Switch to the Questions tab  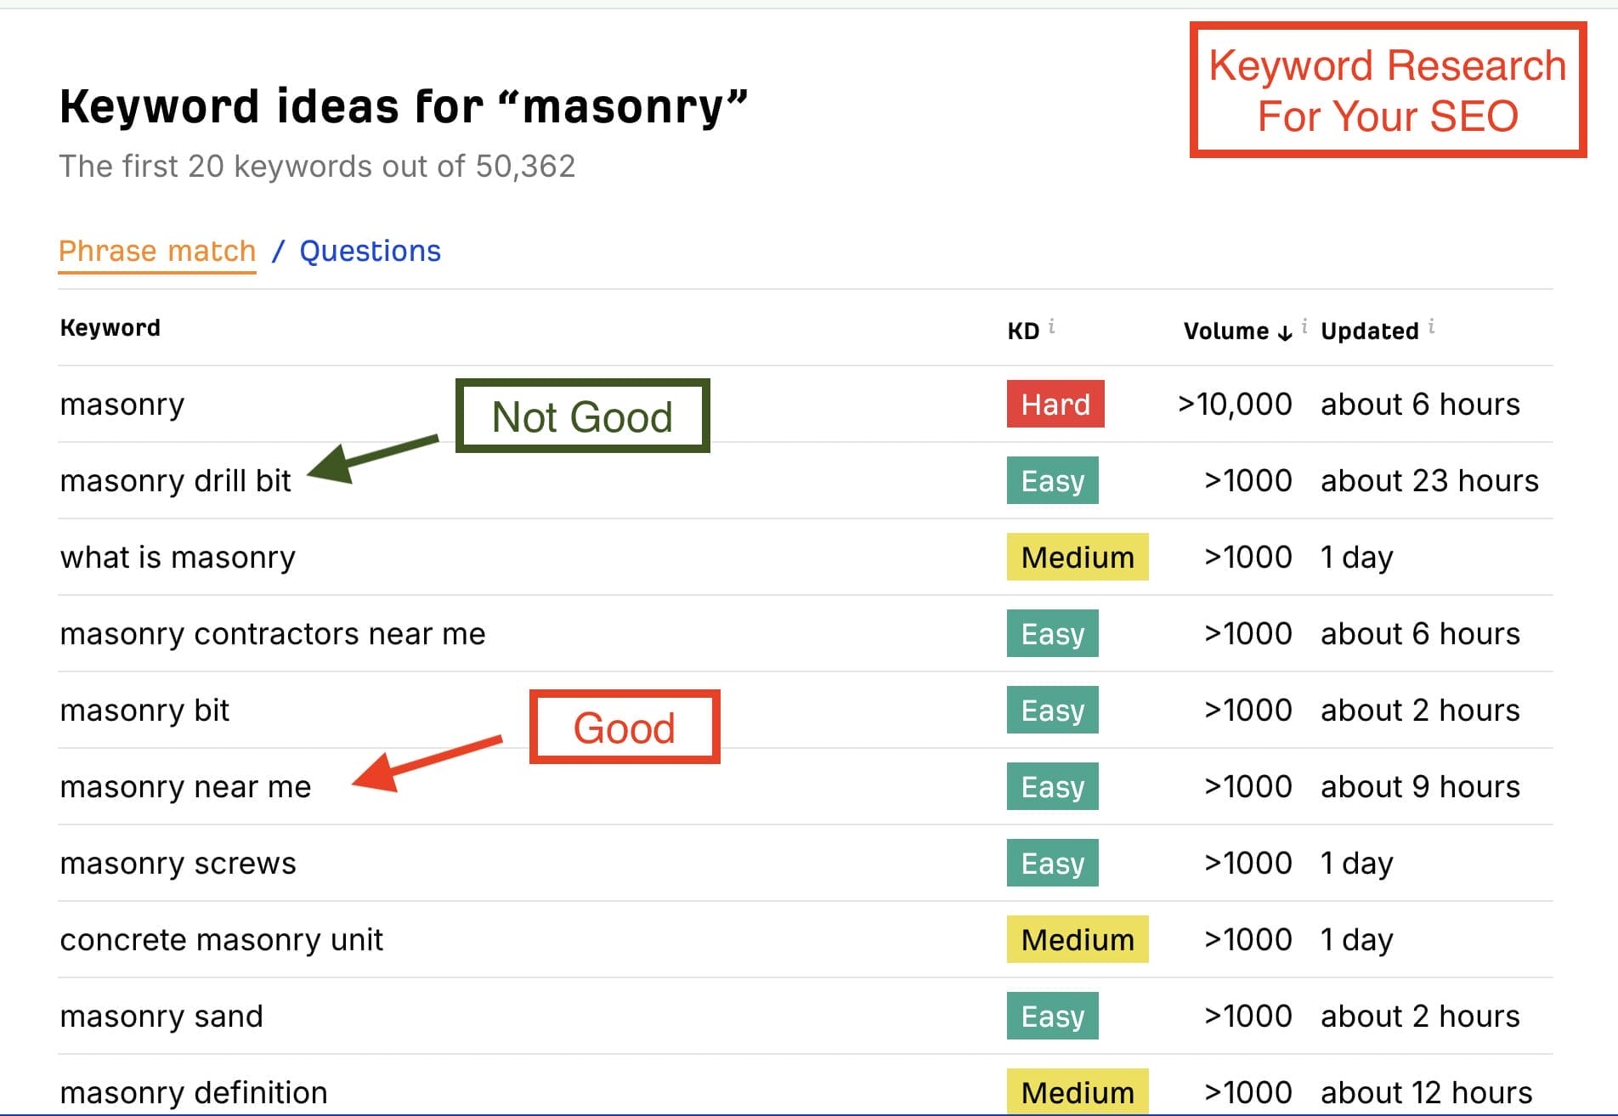tap(370, 251)
